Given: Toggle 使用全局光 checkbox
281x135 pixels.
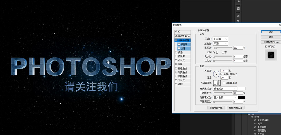Looking at the screenshot, I should (222, 74).
